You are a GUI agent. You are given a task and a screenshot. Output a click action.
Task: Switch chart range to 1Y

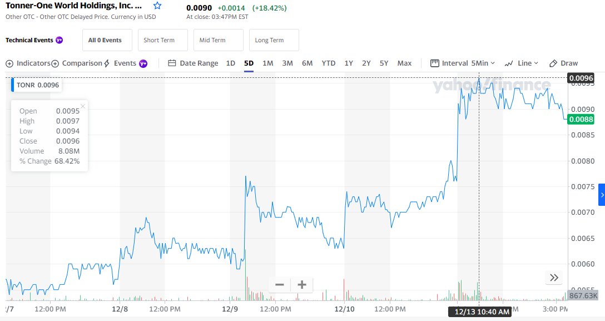[x=349, y=63]
